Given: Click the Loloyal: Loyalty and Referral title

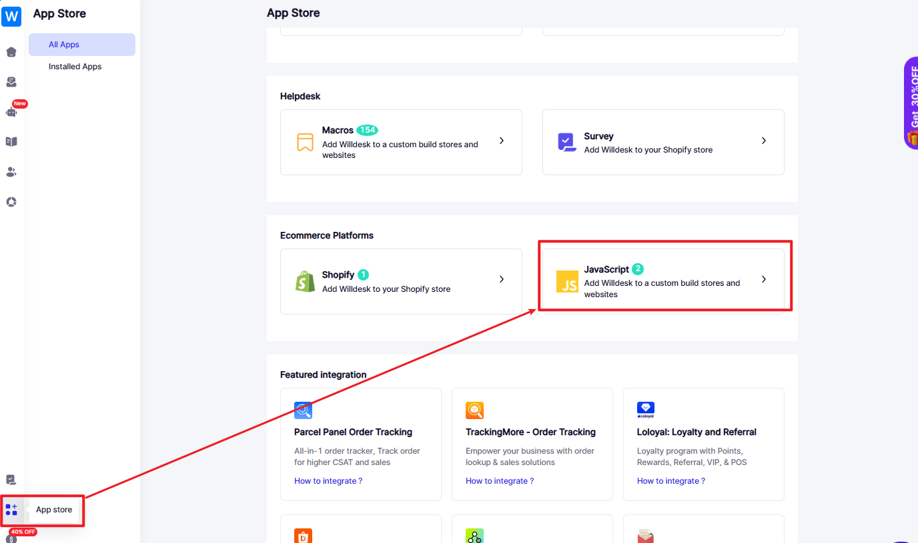Looking at the screenshot, I should pos(697,432).
